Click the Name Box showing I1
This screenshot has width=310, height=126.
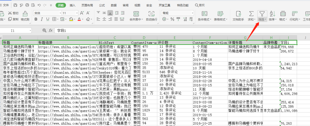coord(20,30)
